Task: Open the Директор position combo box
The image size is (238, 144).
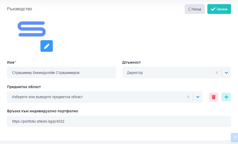Action: [167, 73]
